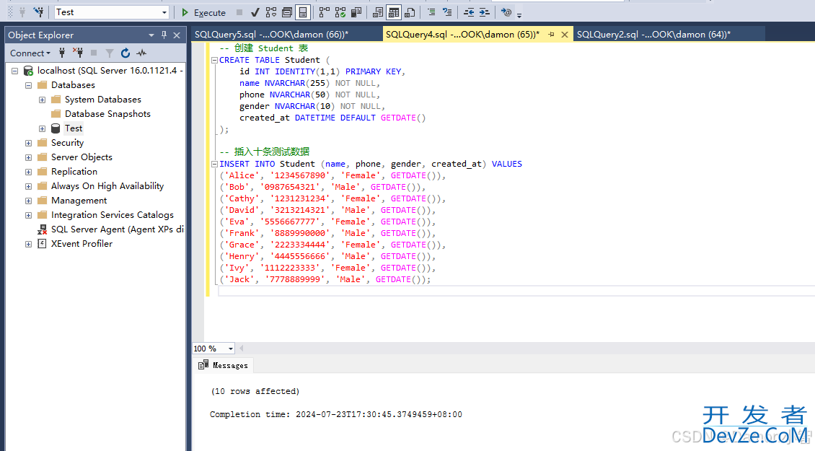This screenshot has width=815, height=451.
Task: Switch to Results to Grid mode
Action: coord(394,12)
